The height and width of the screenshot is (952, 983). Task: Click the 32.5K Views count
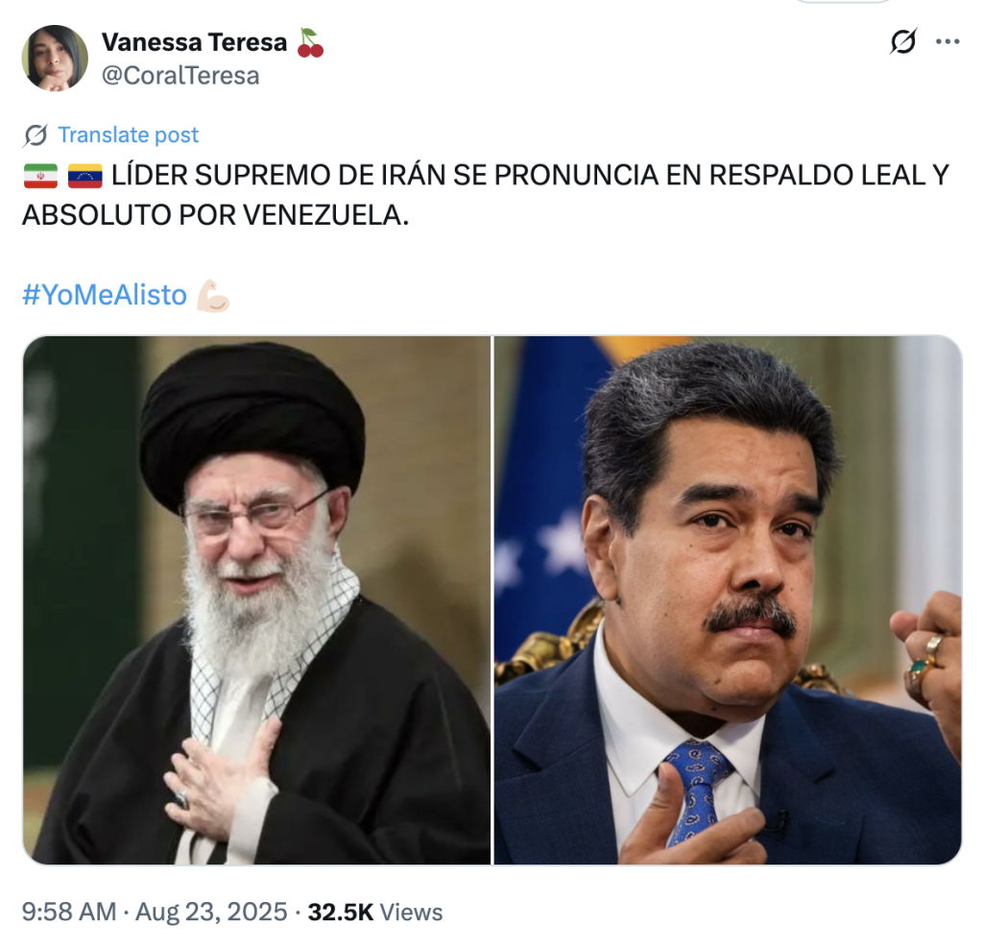[375, 912]
